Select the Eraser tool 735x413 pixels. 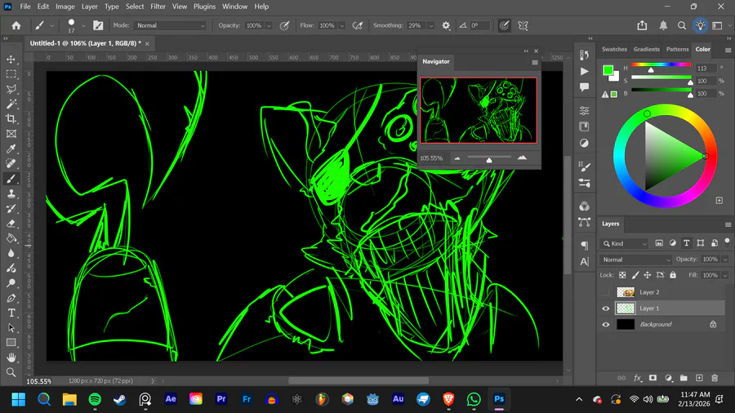[11, 224]
